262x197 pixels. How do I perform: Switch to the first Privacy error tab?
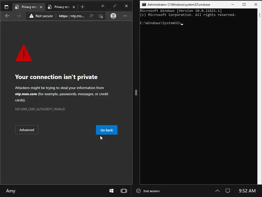28,7
